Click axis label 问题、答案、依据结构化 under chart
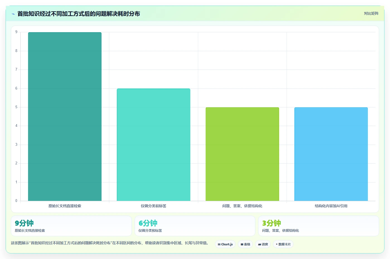This screenshot has height=259, width=390. pyautogui.click(x=242, y=206)
